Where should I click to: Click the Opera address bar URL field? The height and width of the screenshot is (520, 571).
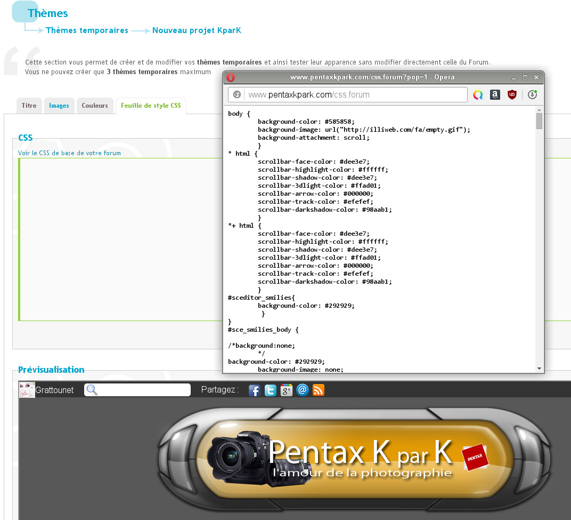coord(348,94)
